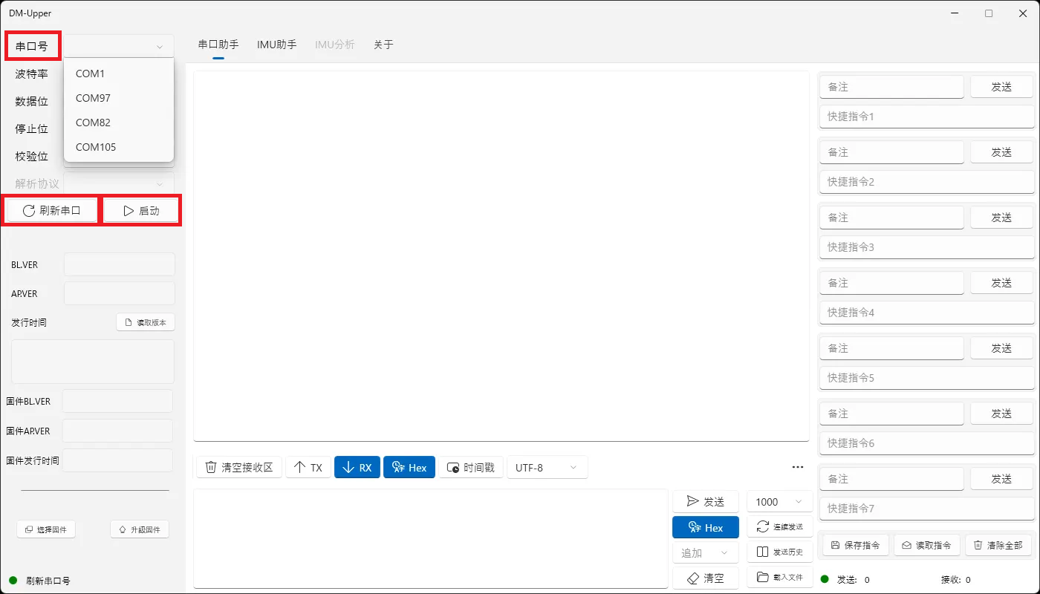Enable continuous sending mode
This screenshot has height=594, width=1040.
pos(780,526)
